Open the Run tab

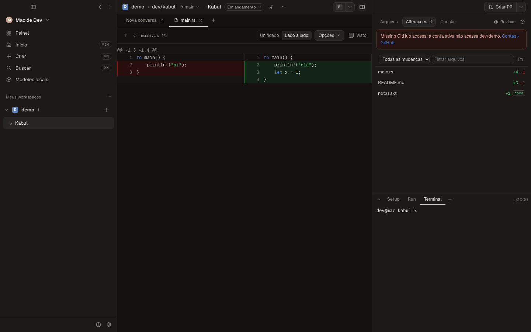click(x=412, y=199)
